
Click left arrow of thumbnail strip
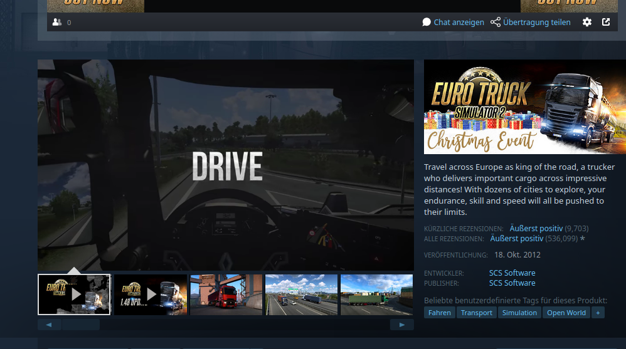49,325
